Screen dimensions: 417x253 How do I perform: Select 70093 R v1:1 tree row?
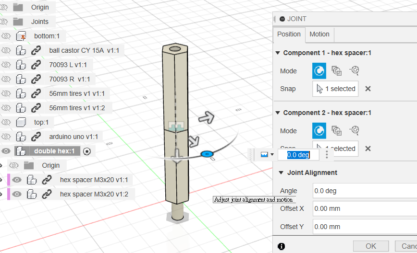point(69,79)
